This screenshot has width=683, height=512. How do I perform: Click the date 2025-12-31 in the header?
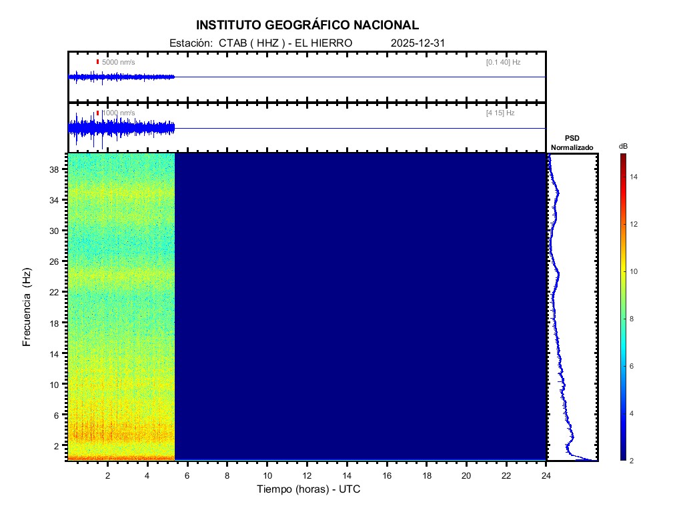pos(418,43)
